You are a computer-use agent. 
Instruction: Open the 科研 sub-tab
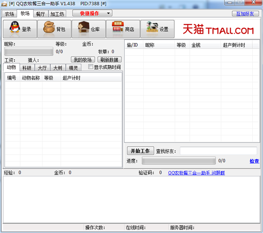click(x=27, y=68)
